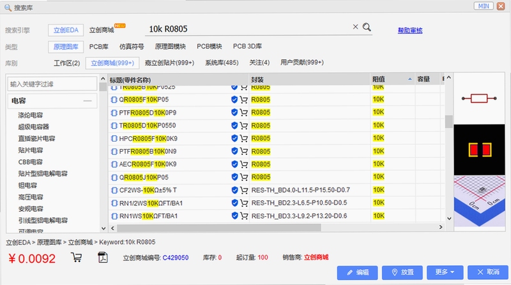Select 原理图模块 type
The height and width of the screenshot is (285, 511).
click(170, 47)
